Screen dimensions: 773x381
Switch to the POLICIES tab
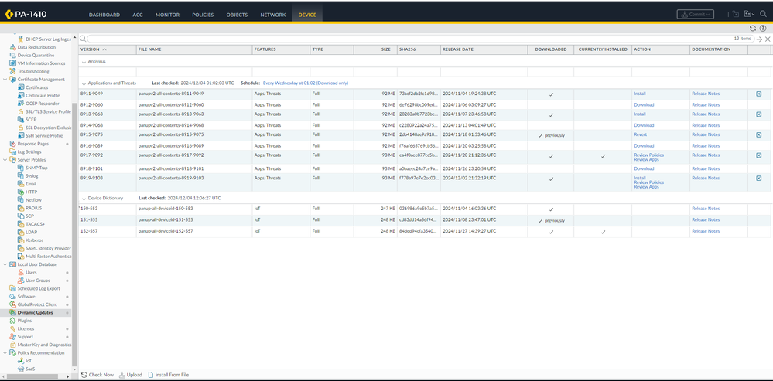click(x=203, y=15)
